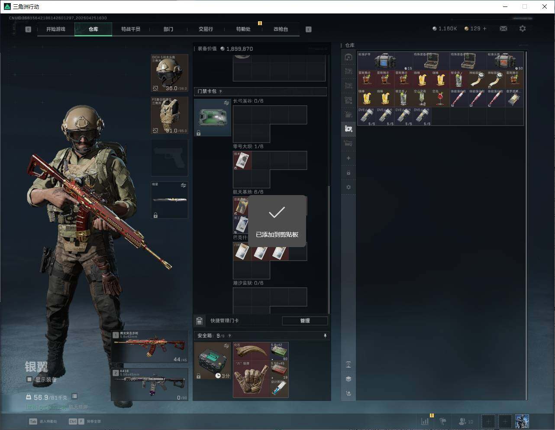Open warehouse sidebar gear settings
Screen dimensions: 555x430
[348, 187]
